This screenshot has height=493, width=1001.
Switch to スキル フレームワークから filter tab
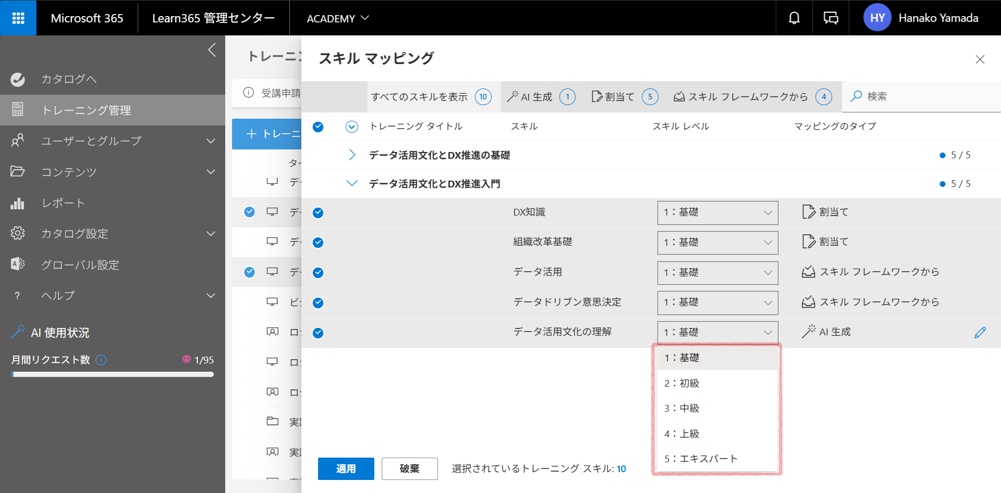(753, 97)
